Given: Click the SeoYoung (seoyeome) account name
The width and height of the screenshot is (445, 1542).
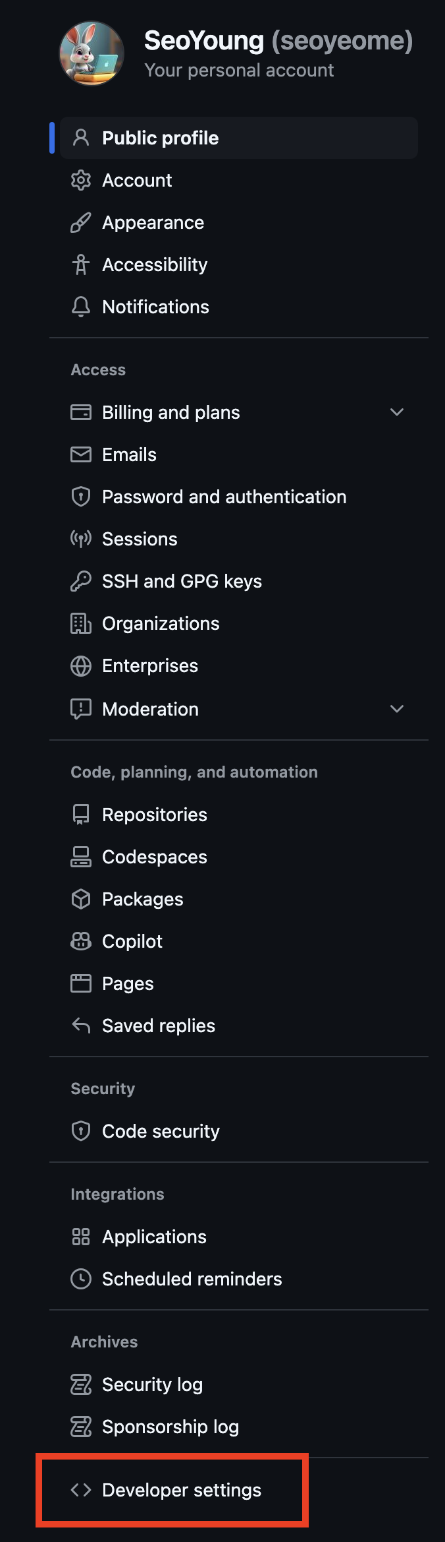Looking at the screenshot, I should (x=278, y=41).
